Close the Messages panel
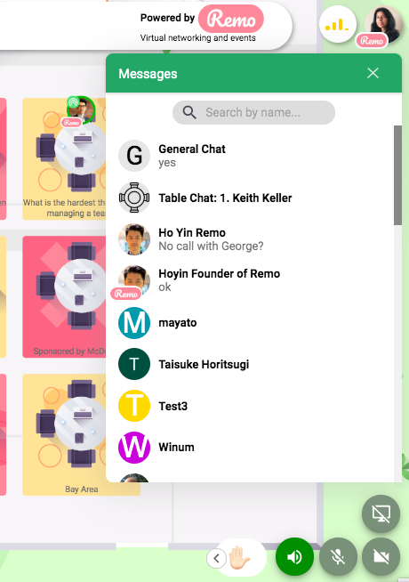 point(373,73)
